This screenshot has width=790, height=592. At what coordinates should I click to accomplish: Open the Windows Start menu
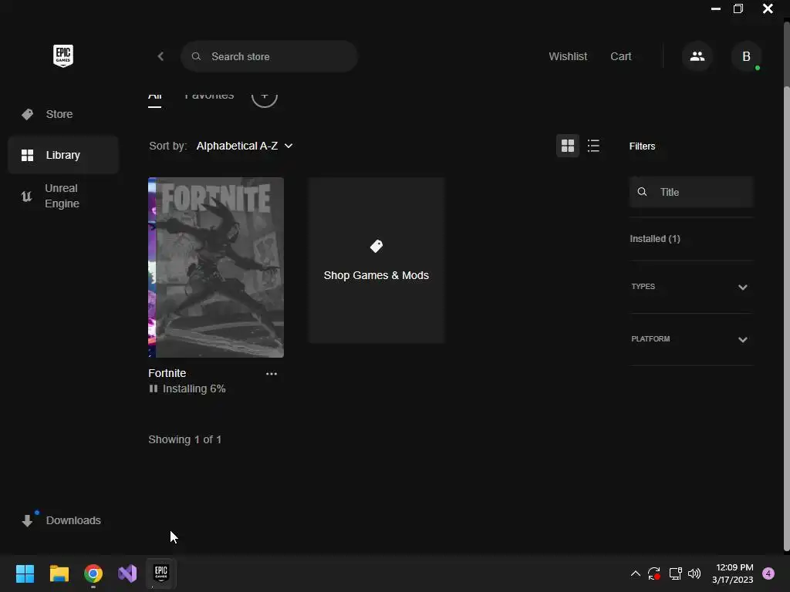coord(25,573)
